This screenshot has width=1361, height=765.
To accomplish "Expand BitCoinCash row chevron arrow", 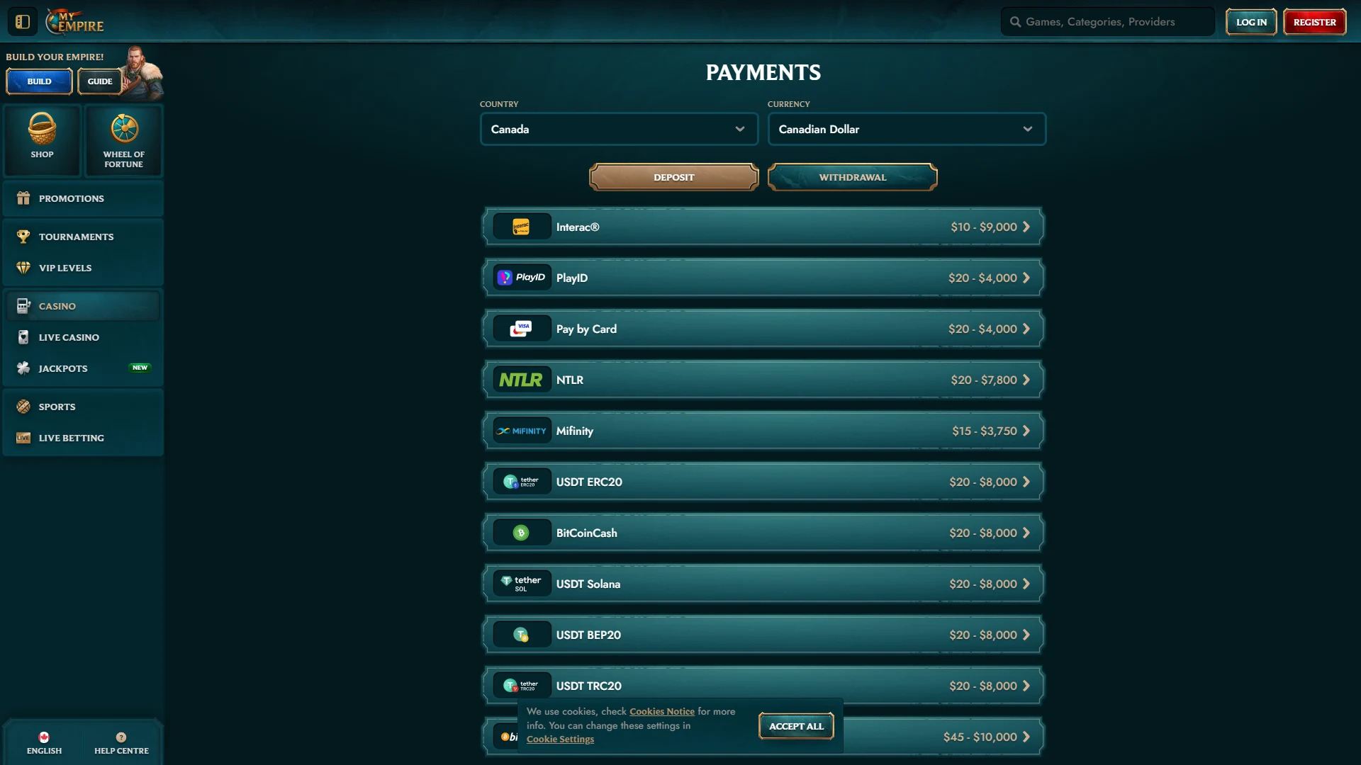I will click(1026, 533).
